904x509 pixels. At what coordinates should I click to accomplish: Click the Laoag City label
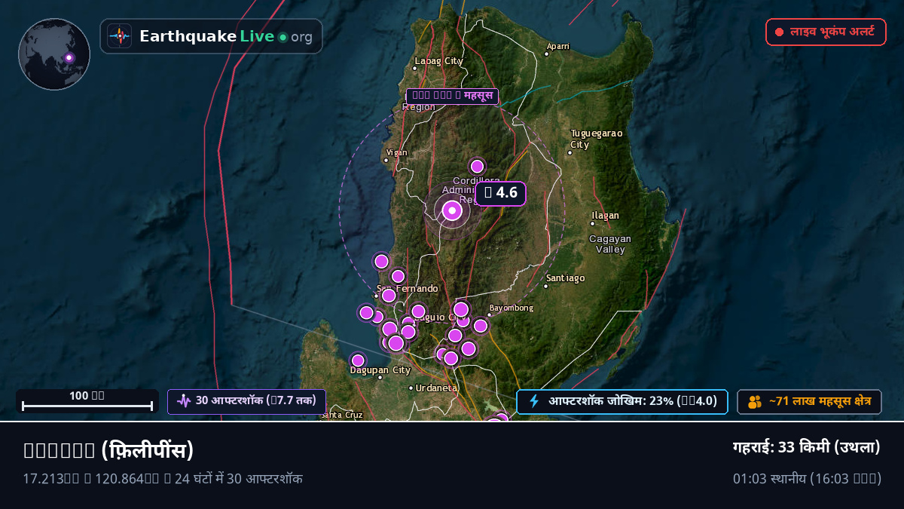[439, 60]
